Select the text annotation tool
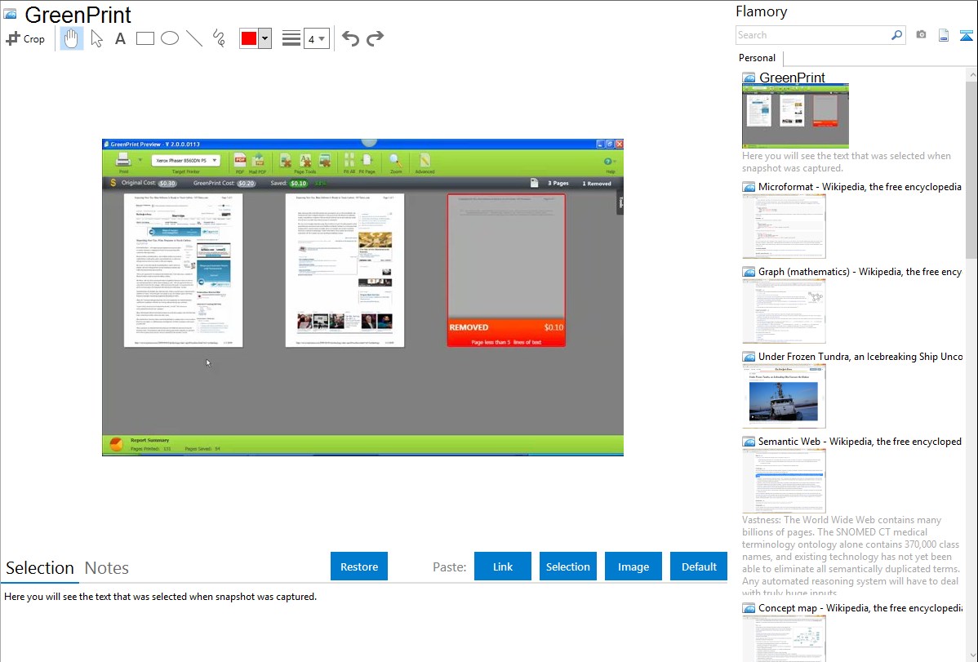Viewport: 978px width, 662px height. [120, 38]
